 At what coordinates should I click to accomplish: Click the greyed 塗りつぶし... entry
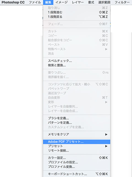click(x=77, y=72)
